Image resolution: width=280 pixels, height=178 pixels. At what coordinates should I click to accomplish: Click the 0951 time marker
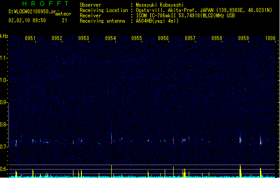[30, 38]
